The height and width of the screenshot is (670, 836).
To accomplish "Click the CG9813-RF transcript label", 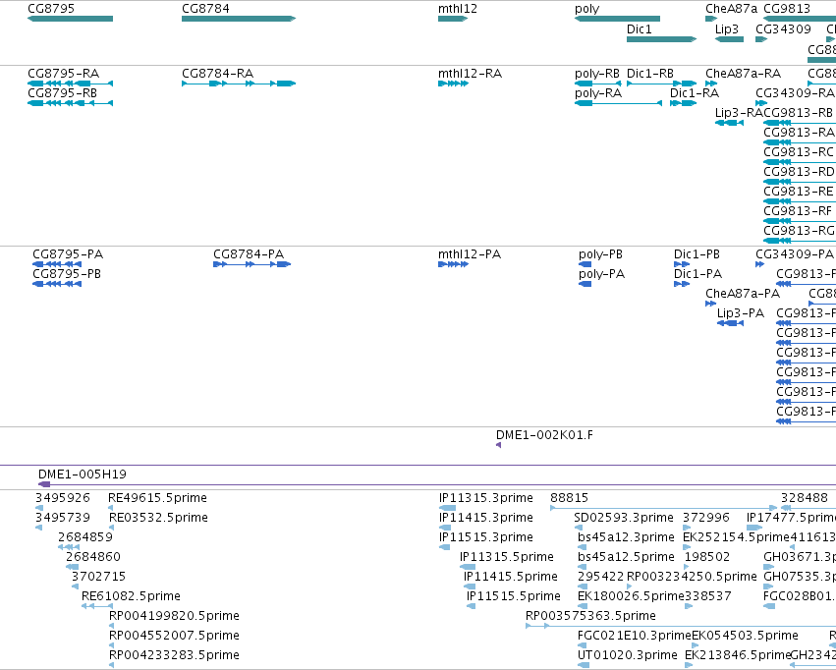I will (798, 211).
